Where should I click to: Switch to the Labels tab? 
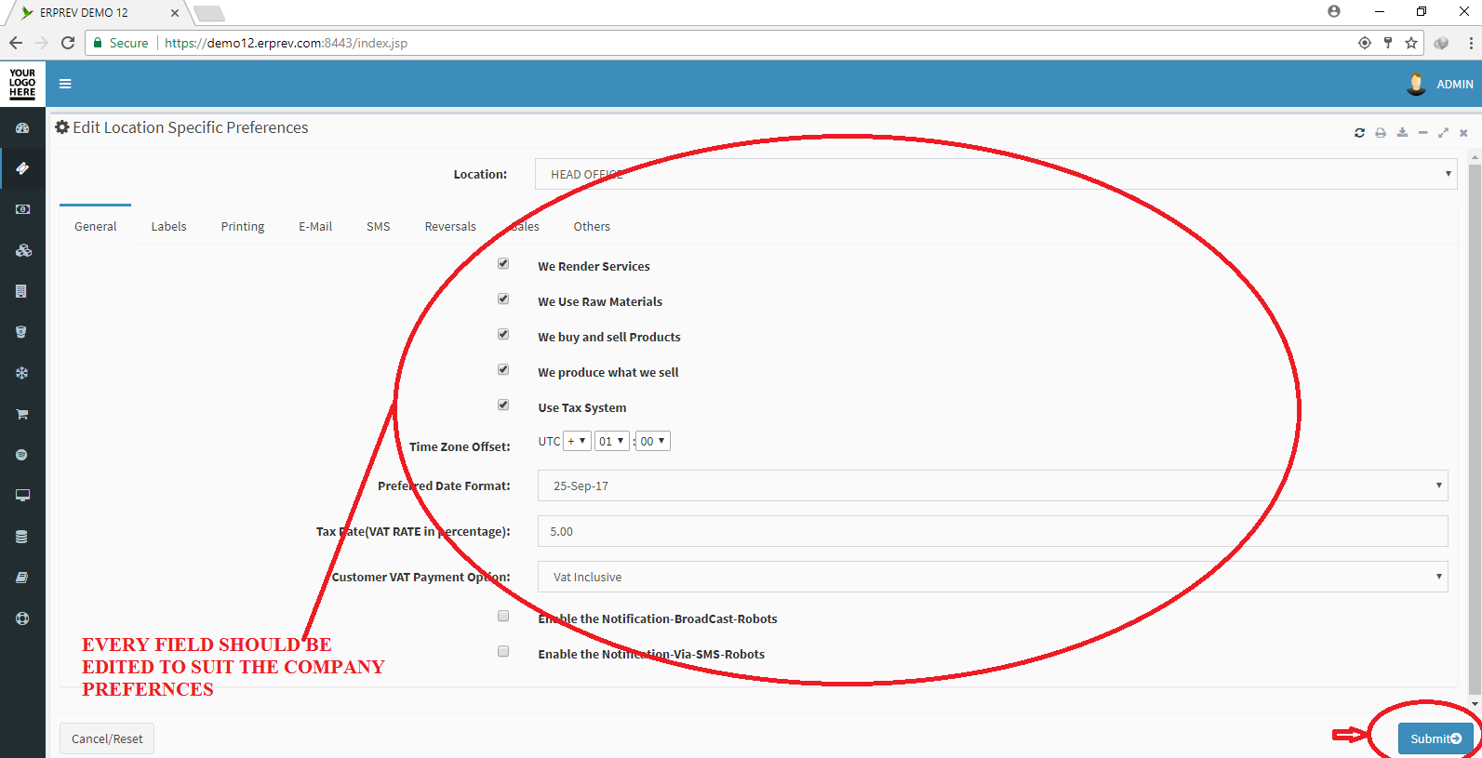(x=168, y=226)
